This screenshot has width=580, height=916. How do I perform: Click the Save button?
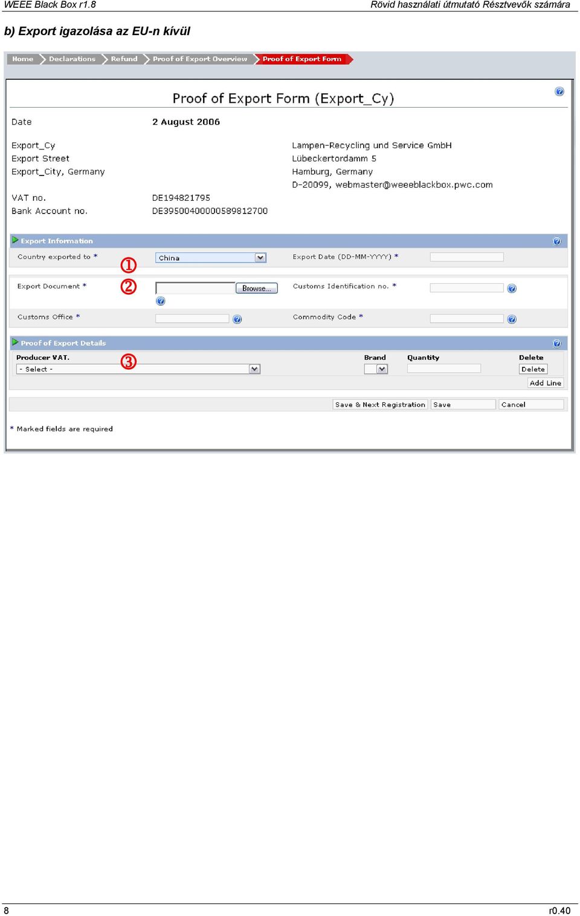[x=463, y=405]
